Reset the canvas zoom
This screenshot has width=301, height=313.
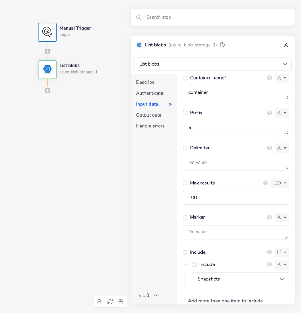[110, 302]
